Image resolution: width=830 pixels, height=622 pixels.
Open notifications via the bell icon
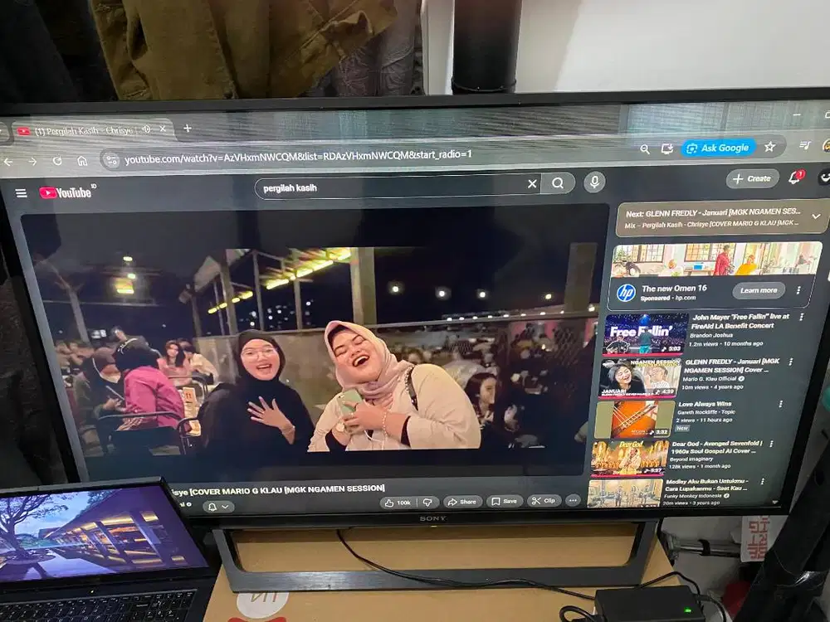[x=793, y=179]
